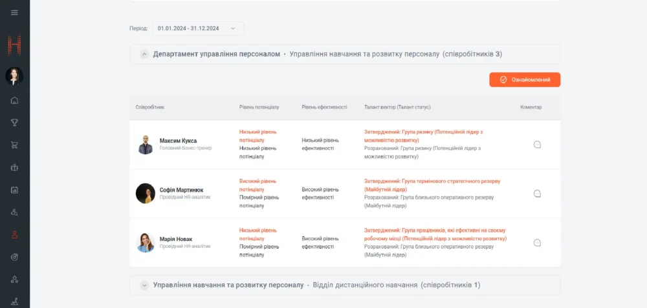Open the org structure sidebar icon
The width and height of the screenshot is (647, 308).
pos(14,280)
